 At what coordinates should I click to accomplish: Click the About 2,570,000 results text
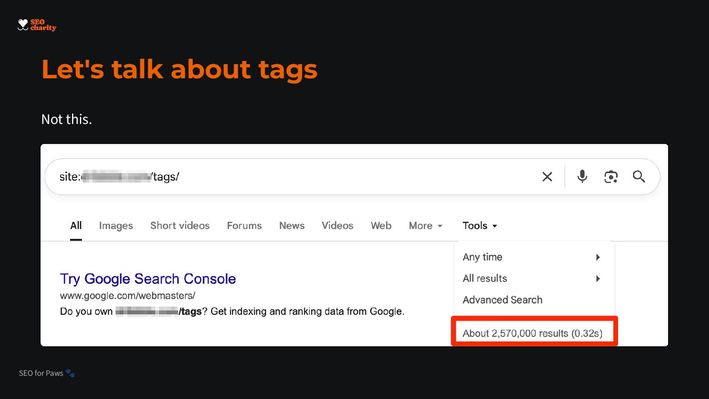point(532,333)
